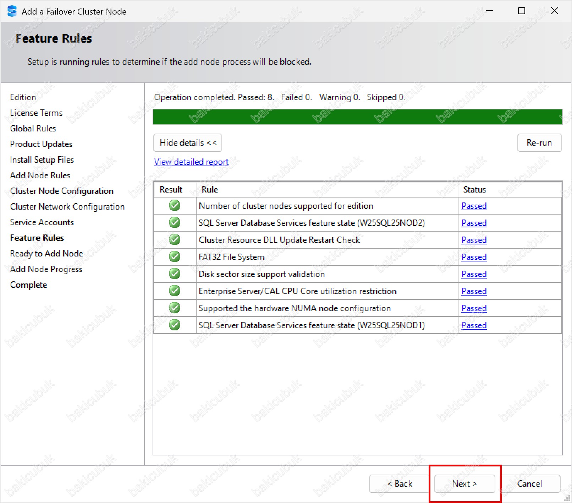Click check icon beside NUMA node configuration rule
572x503 pixels.
point(175,308)
